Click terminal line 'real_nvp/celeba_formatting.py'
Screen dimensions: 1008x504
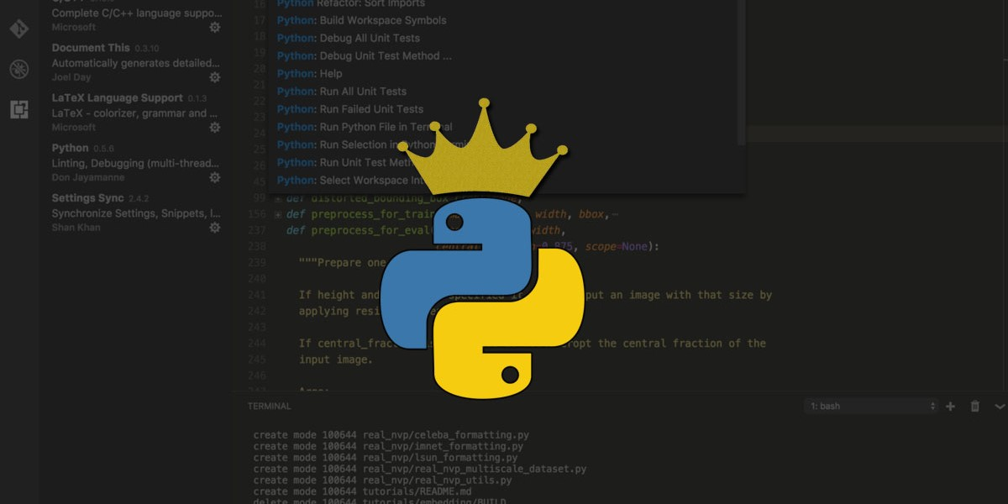[x=445, y=435]
